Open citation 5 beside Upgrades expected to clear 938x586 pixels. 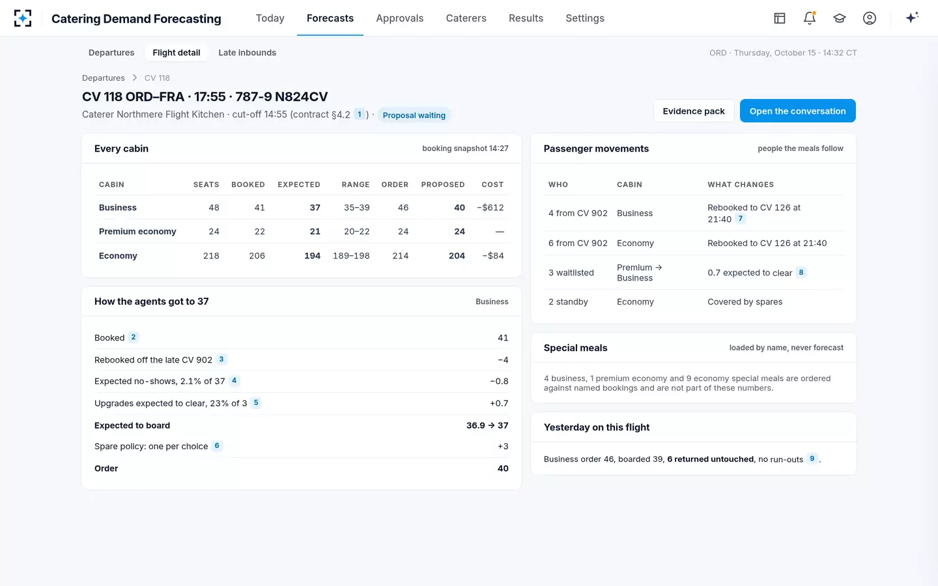tap(256, 403)
